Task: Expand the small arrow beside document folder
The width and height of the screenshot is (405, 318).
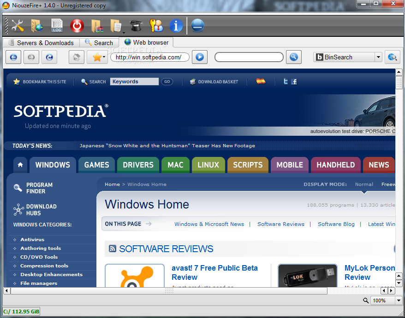Action: [x=124, y=33]
